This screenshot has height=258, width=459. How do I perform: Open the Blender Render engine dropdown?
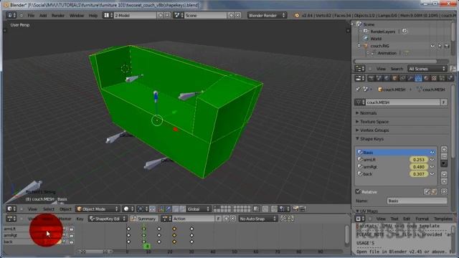pos(267,15)
